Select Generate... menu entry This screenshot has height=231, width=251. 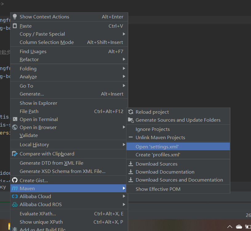(69, 94)
